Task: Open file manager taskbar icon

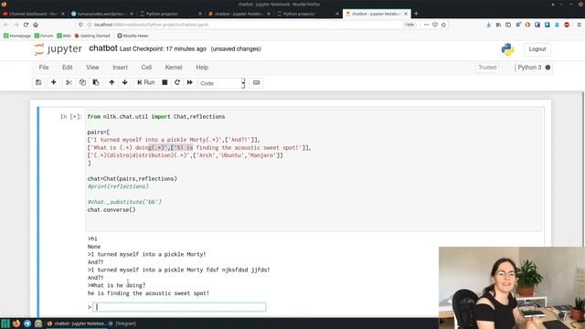Action: coord(38,324)
